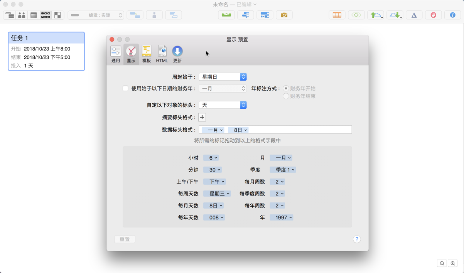Add a summary header format with plus button
The image size is (464, 273).
pyautogui.click(x=202, y=117)
